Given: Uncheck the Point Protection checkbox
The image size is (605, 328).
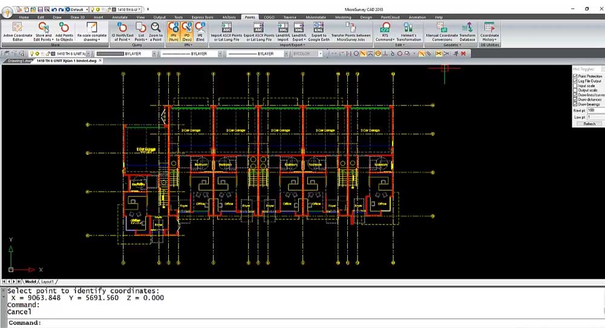Looking at the screenshot, I should coord(575,76).
